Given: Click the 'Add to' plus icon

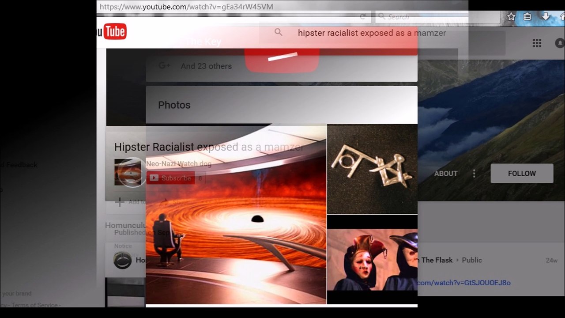Looking at the screenshot, I should [119, 202].
